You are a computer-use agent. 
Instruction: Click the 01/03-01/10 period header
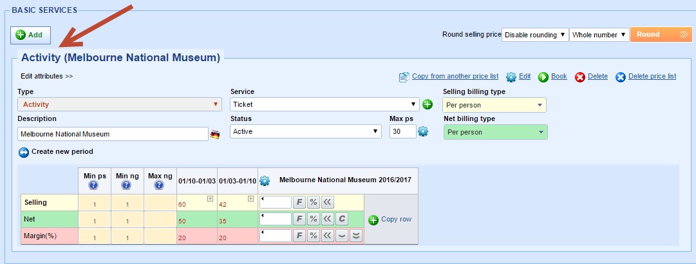point(238,181)
